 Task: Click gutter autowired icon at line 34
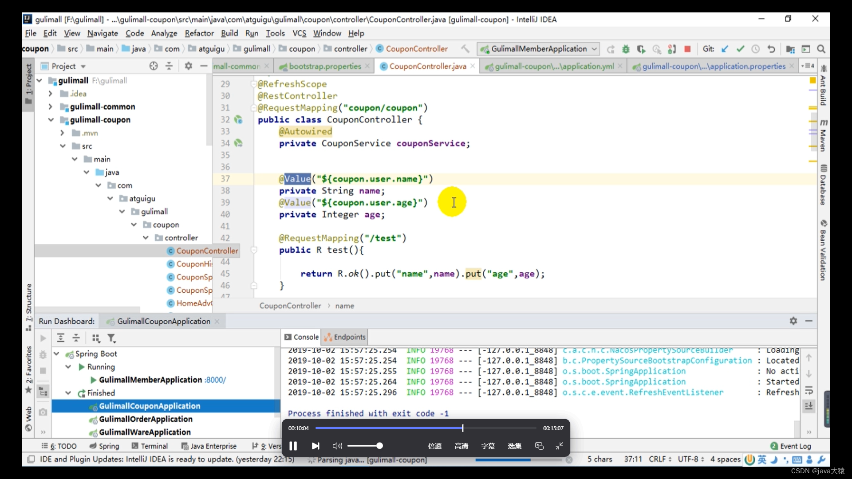click(238, 143)
